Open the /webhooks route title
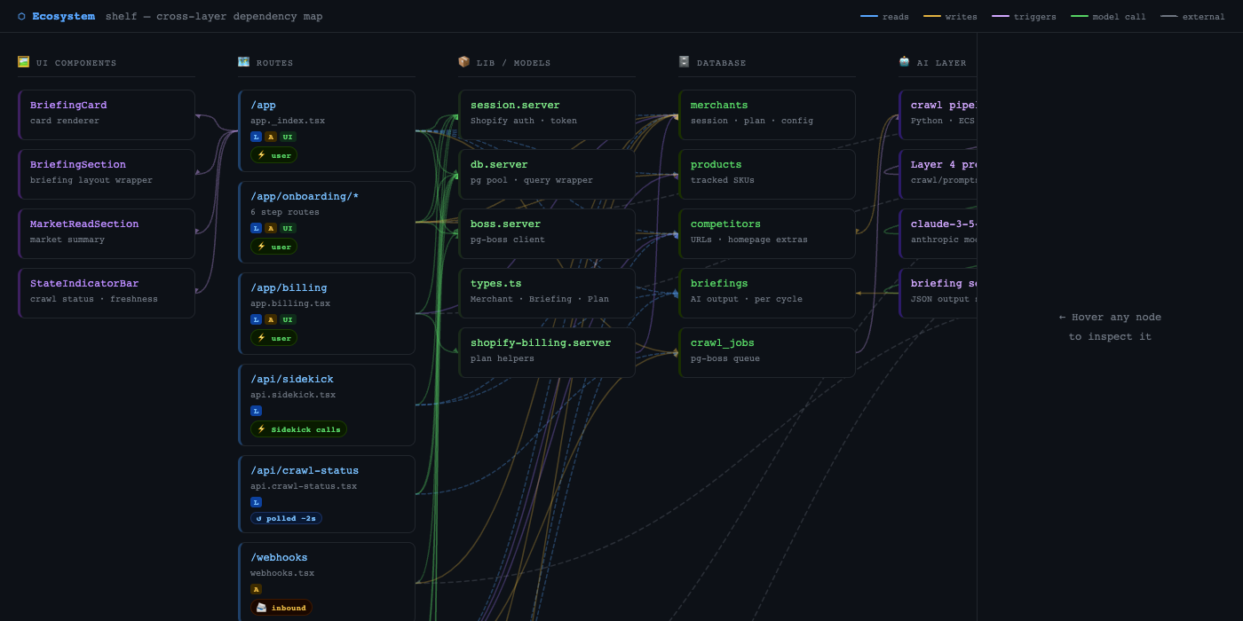The image size is (1243, 621). [x=279, y=557]
